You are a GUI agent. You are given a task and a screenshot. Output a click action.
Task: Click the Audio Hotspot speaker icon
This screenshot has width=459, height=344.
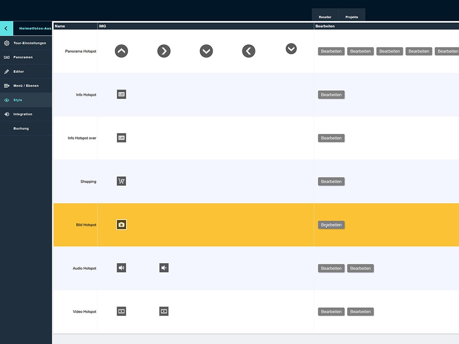point(121,268)
